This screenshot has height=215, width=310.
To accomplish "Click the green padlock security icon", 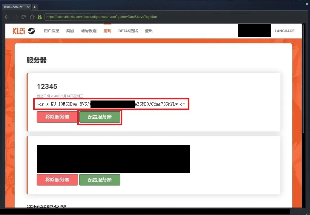I will [x=39, y=17].
